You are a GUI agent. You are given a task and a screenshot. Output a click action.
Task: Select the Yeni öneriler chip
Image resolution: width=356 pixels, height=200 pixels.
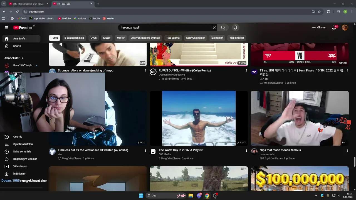click(237, 38)
